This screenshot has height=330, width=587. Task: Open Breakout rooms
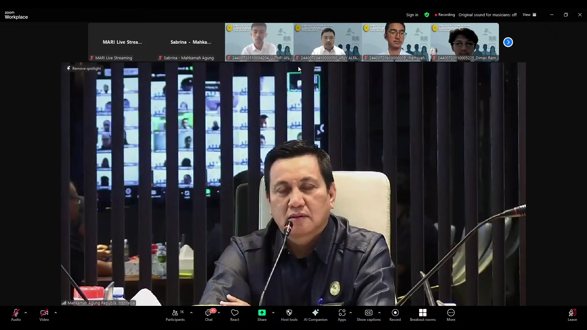tap(423, 315)
